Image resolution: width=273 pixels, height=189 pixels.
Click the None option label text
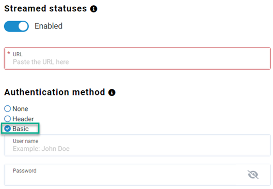20,109
